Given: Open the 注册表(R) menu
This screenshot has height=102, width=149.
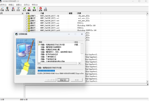Looking at the screenshot, I should click(x=3, y=5).
